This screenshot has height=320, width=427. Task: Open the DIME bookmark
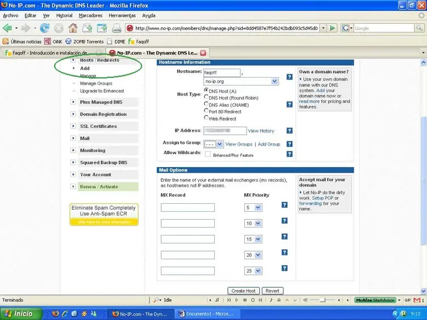pos(116,41)
